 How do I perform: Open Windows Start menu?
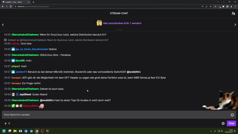(4, 131)
